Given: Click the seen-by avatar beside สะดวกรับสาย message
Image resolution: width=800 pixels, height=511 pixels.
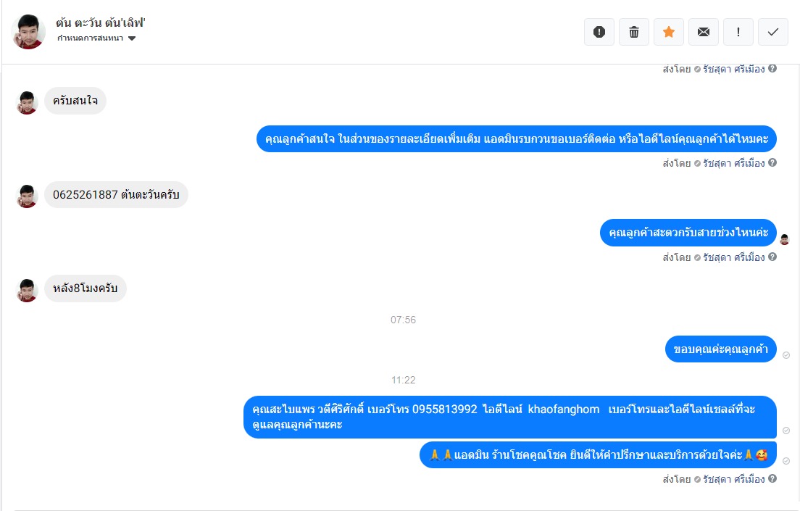Looking at the screenshot, I should [785, 239].
